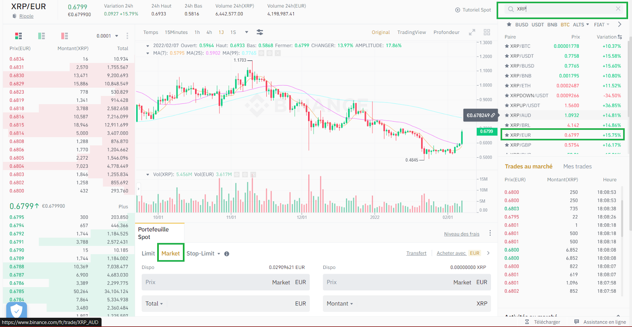Open Tutoriel Spot link
This screenshot has height=327, width=632.
477,10
